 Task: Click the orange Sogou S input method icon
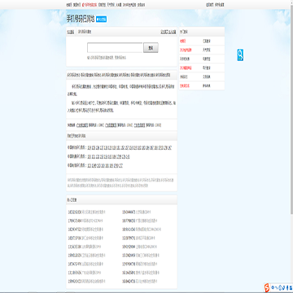point(267,287)
